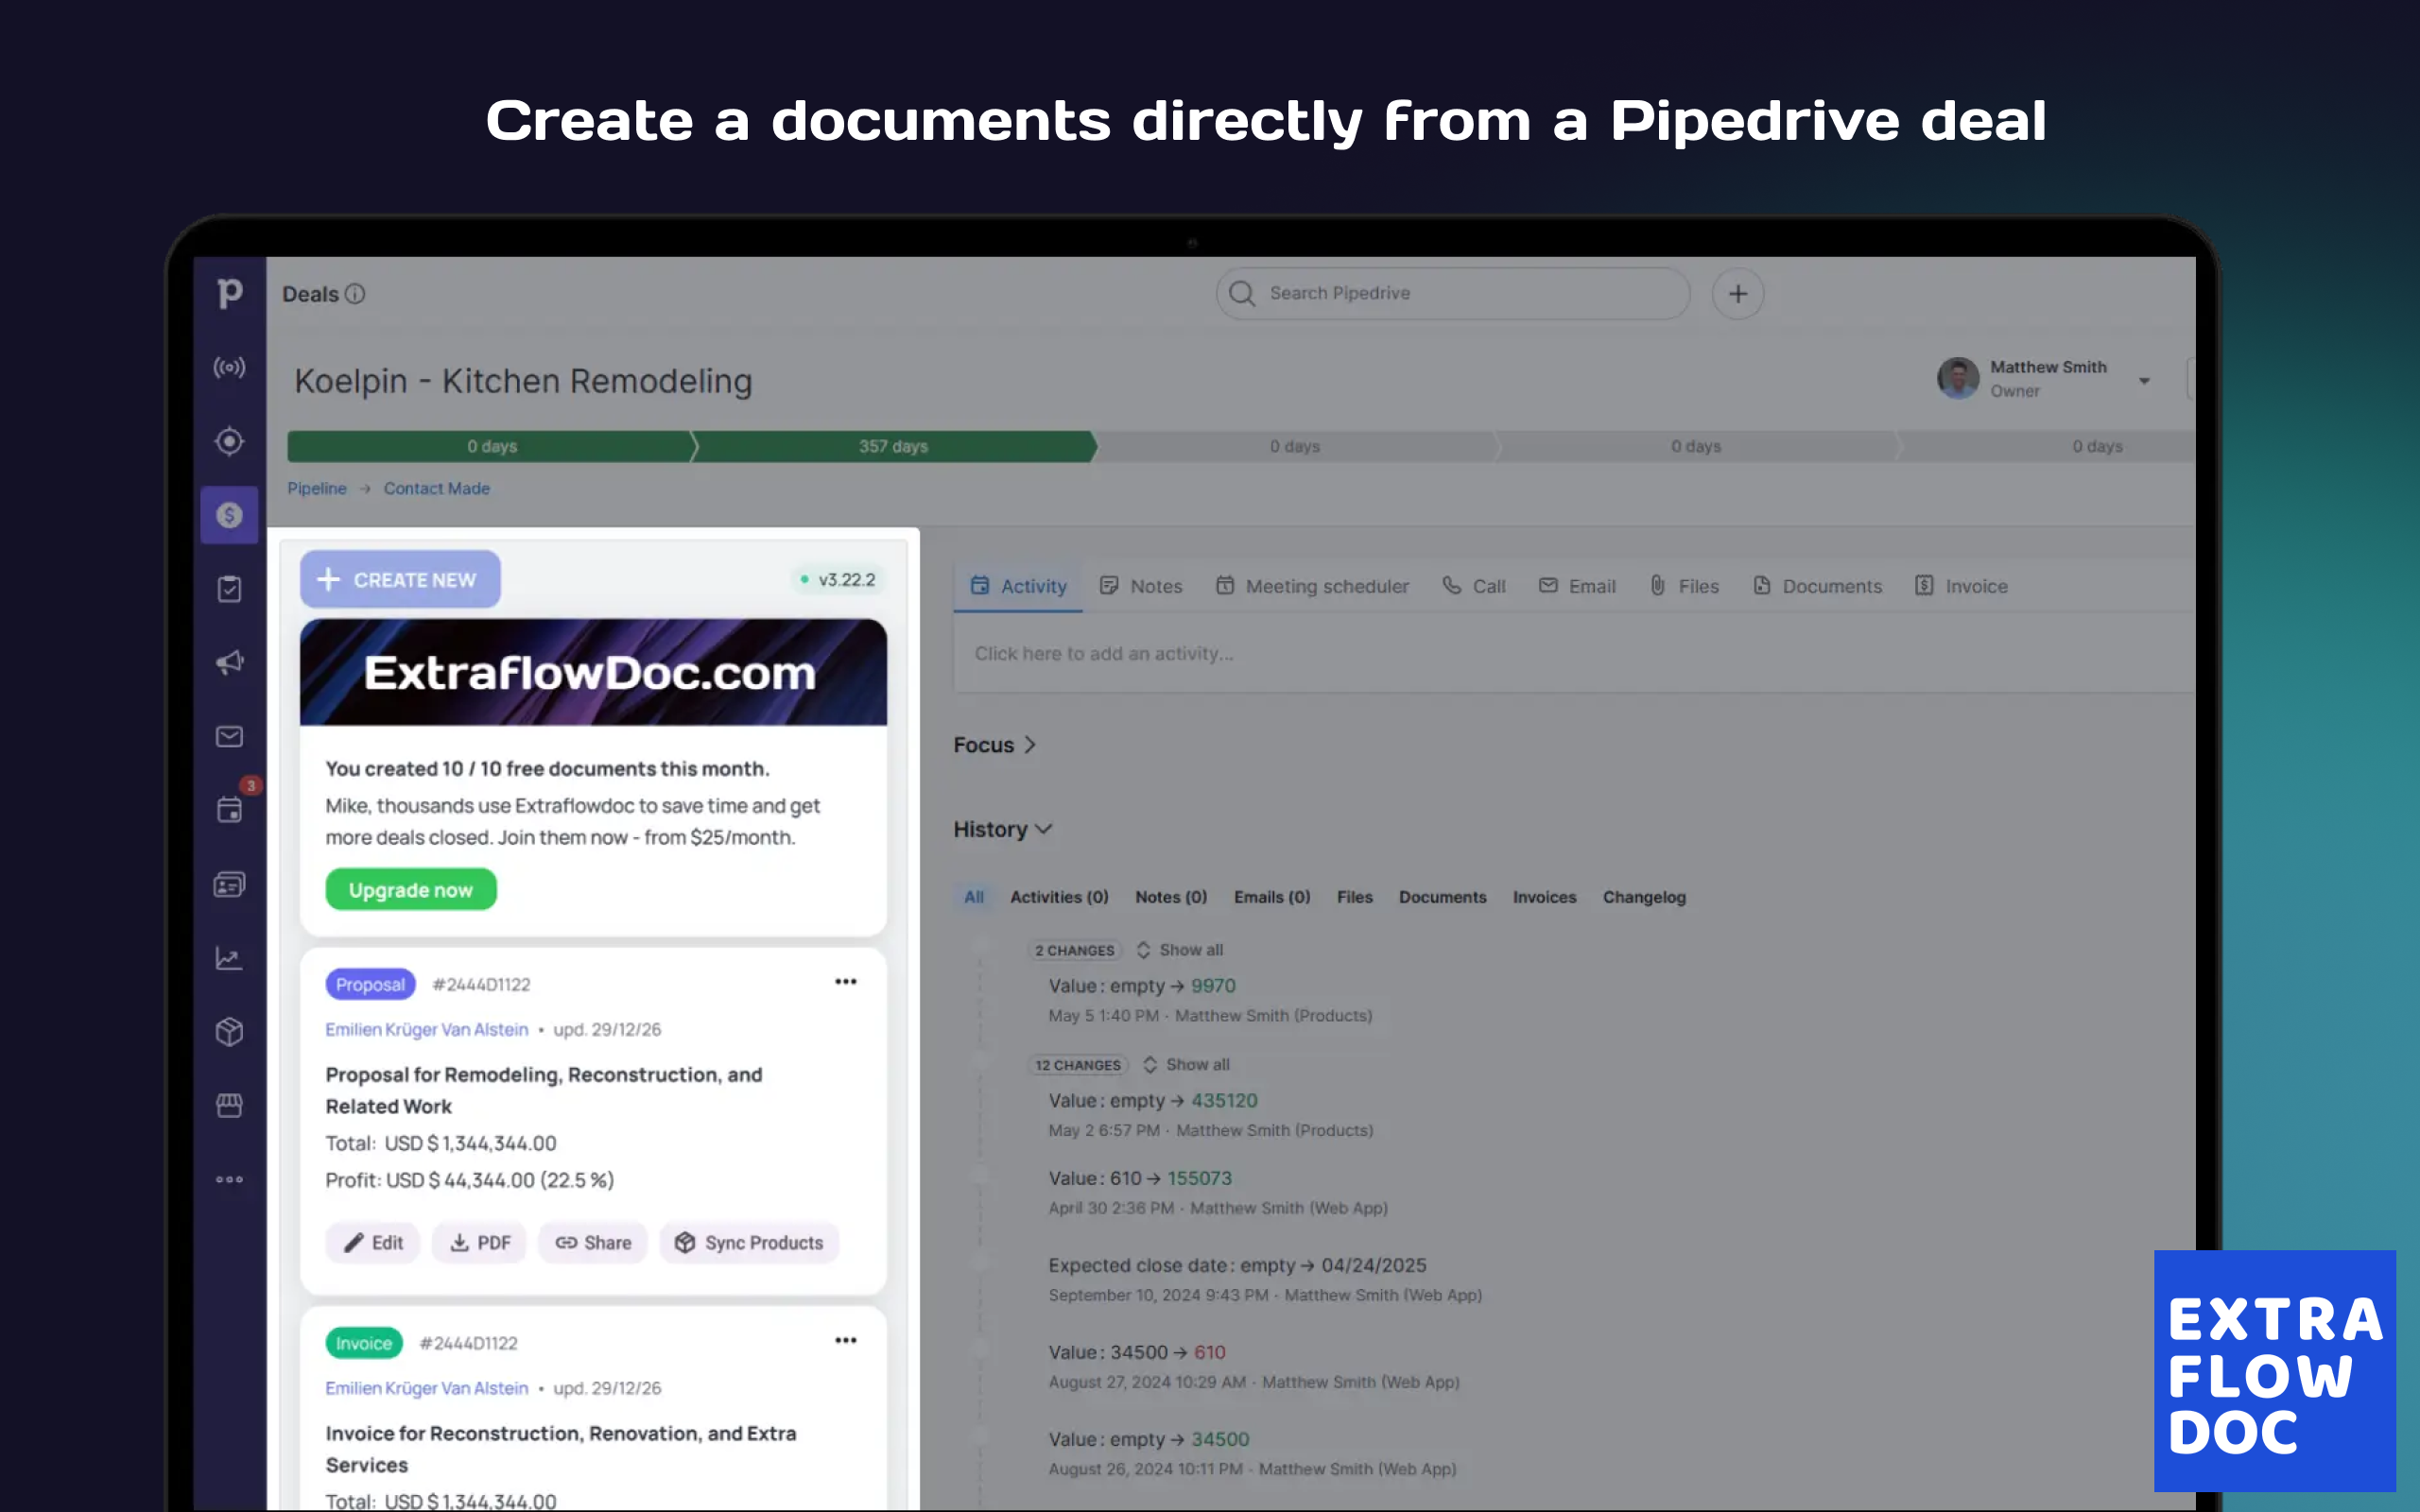Expand Show all for 2 changes
Screen dimensions: 2420x1512
1180,950
